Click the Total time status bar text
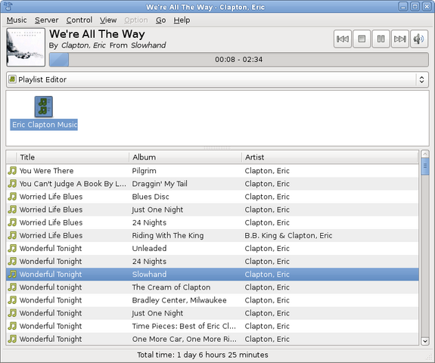Viewport: 435px width, 363px height. pyautogui.click(x=203, y=355)
